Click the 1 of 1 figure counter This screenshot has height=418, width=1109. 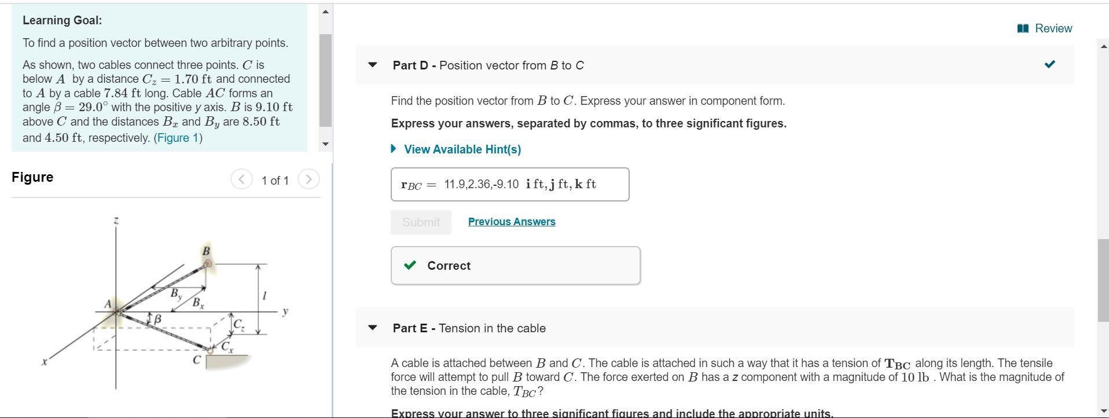coord(276,180)
